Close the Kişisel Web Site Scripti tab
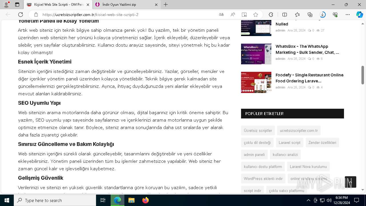 [x=88, y=5]
